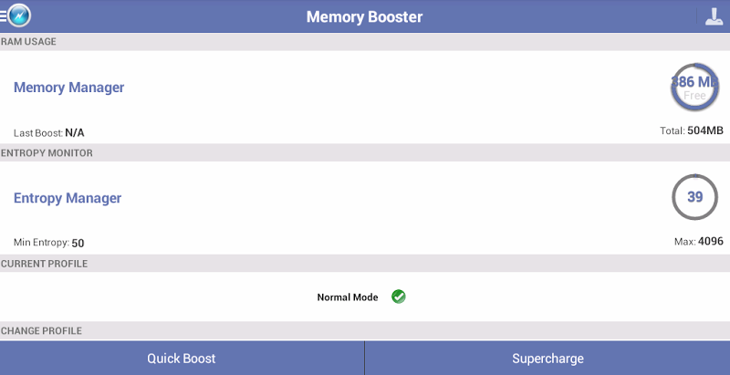
Task: Tap the Total 504MB readout
Action: coord(691,131)
